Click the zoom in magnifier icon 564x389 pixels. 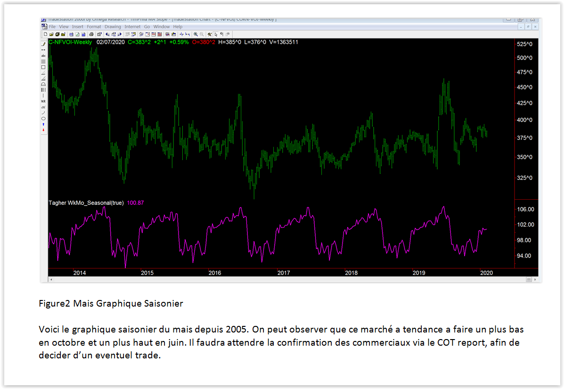(x=196, y=34)
